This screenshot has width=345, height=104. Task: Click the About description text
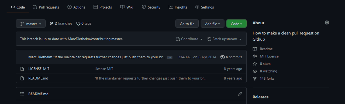(x=286, y=36)
